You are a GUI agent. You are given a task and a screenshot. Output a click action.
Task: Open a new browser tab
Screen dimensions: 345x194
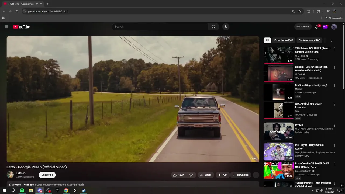point(47,4)
